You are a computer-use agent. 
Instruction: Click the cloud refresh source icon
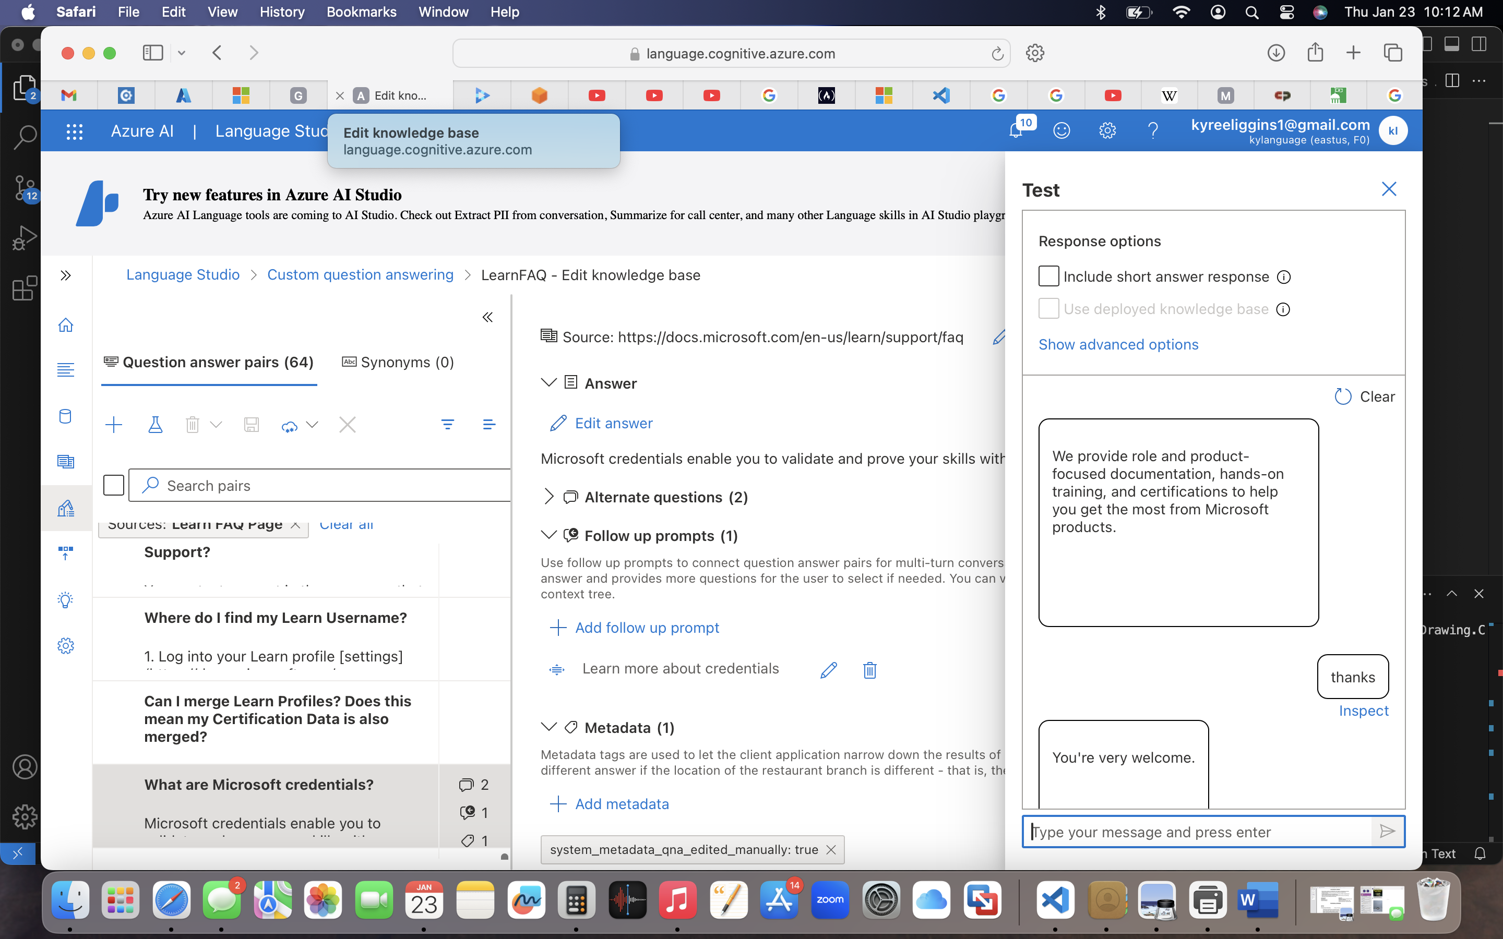pos(290,426)
